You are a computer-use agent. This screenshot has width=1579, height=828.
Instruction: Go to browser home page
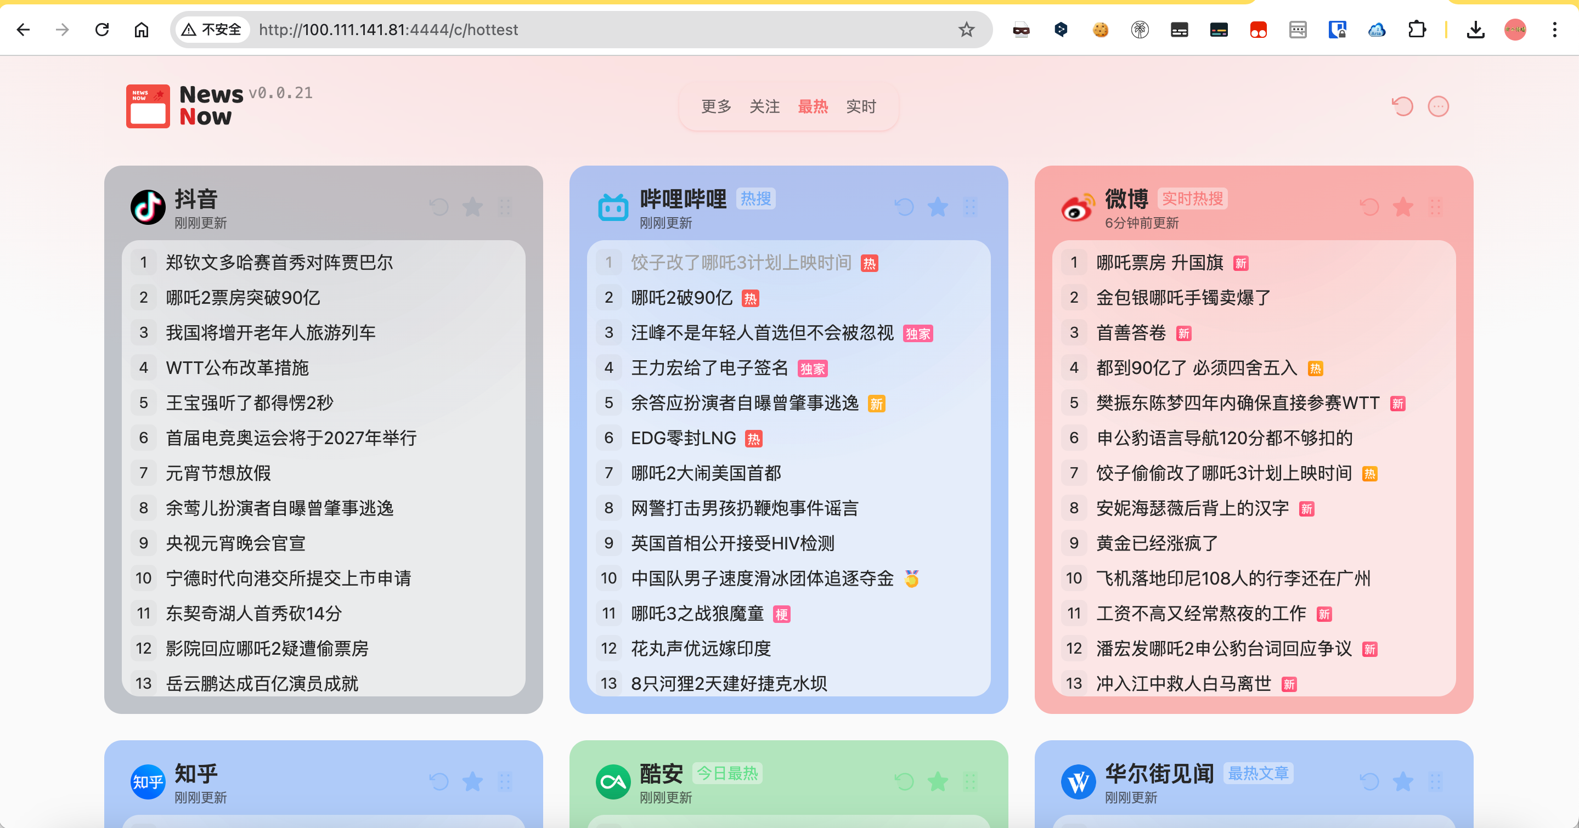141,30
